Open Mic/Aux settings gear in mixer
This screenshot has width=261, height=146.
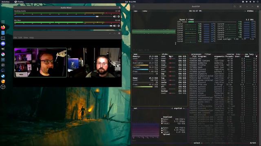[x=119, y=26]
